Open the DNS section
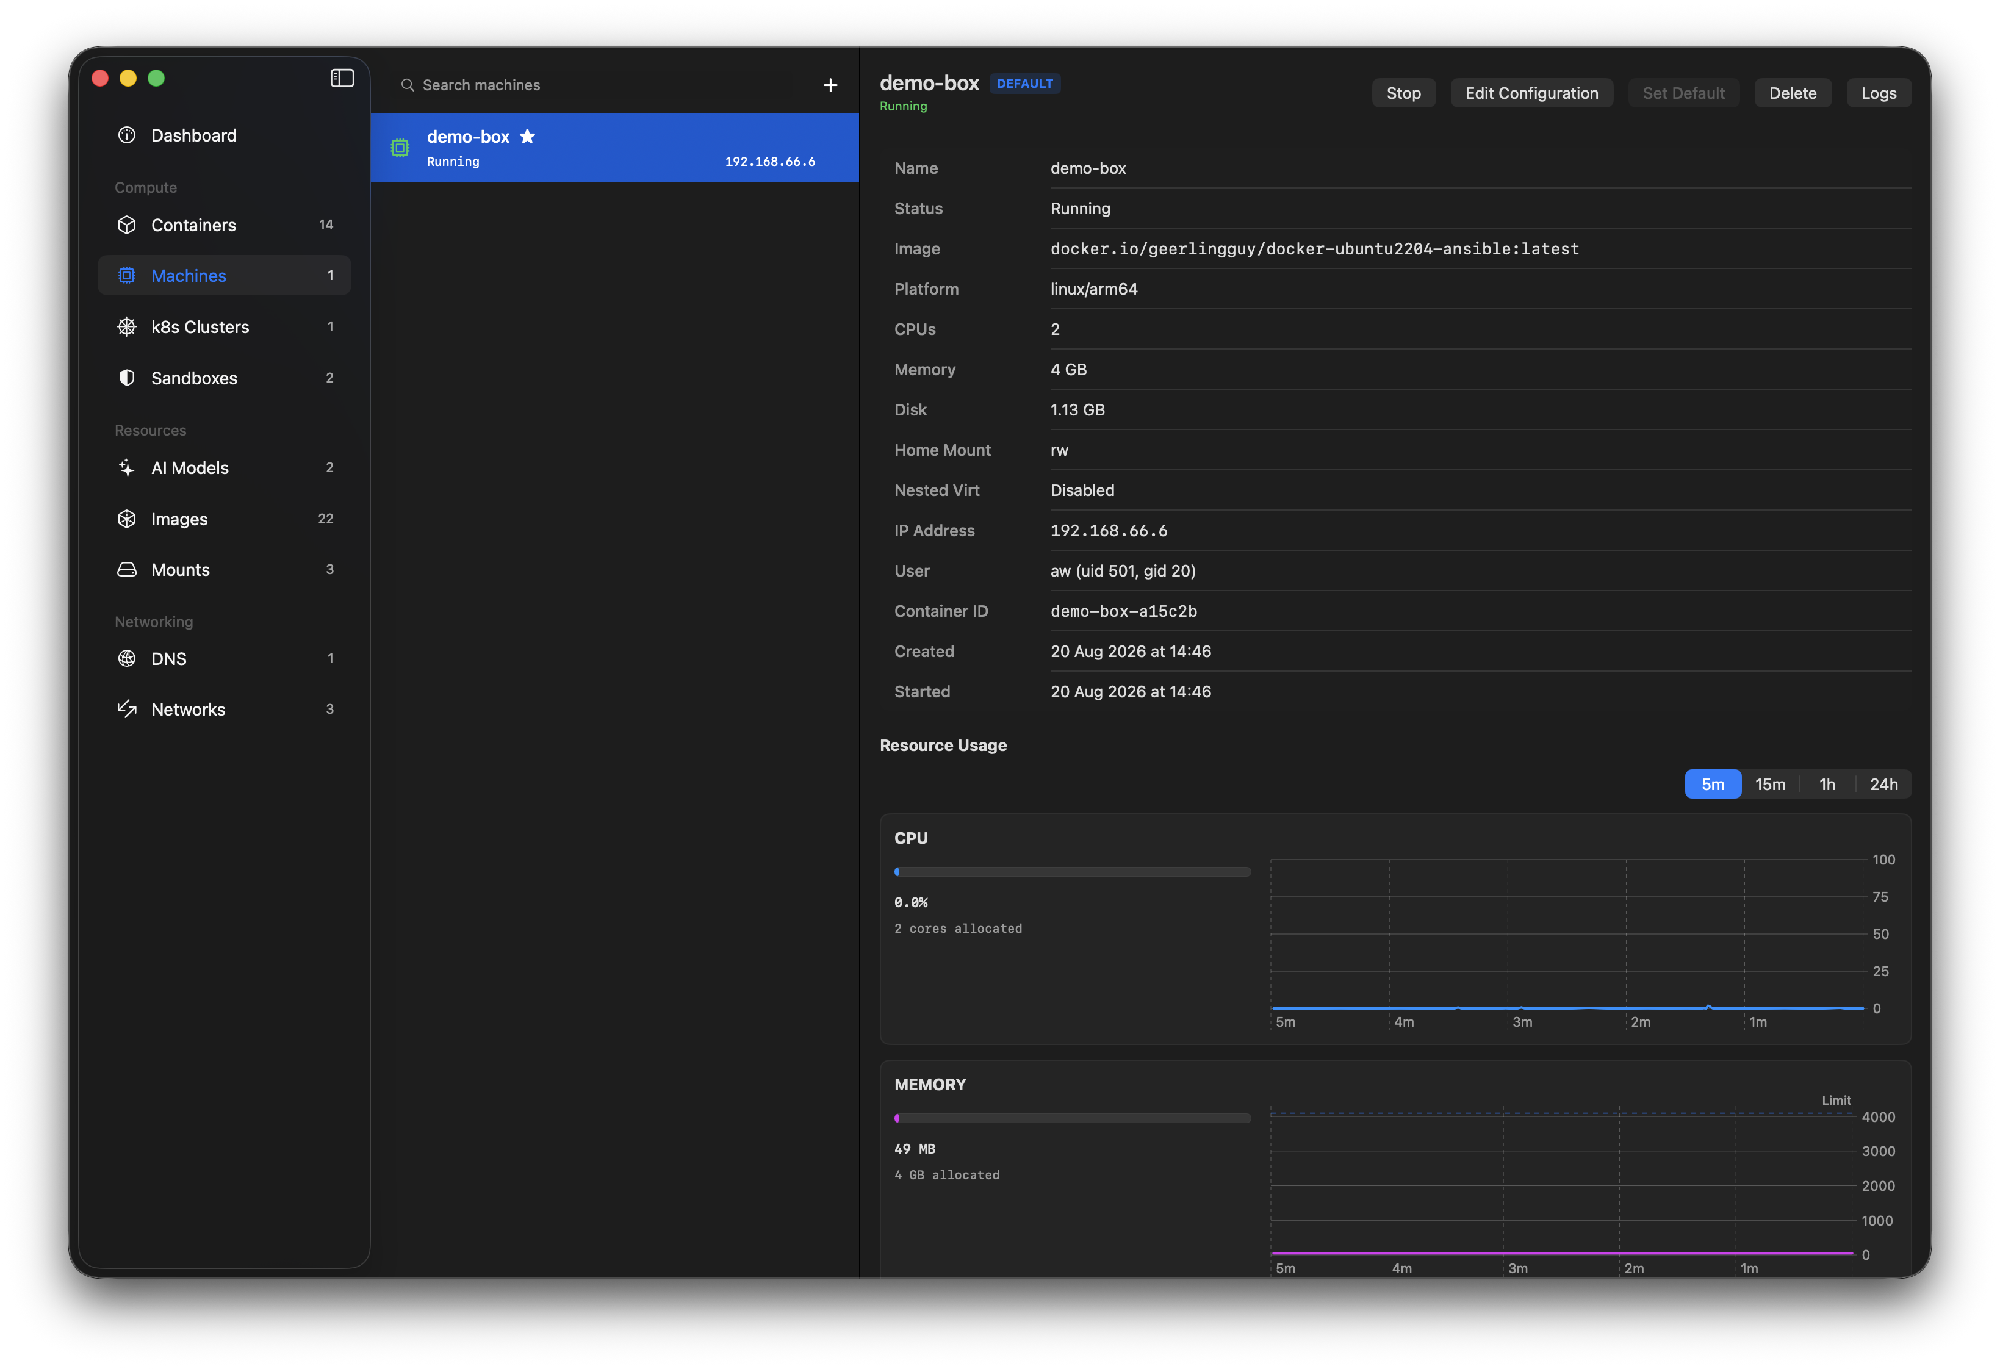This screenshot has width=2000, height=1369. click(x=224, y=658)
